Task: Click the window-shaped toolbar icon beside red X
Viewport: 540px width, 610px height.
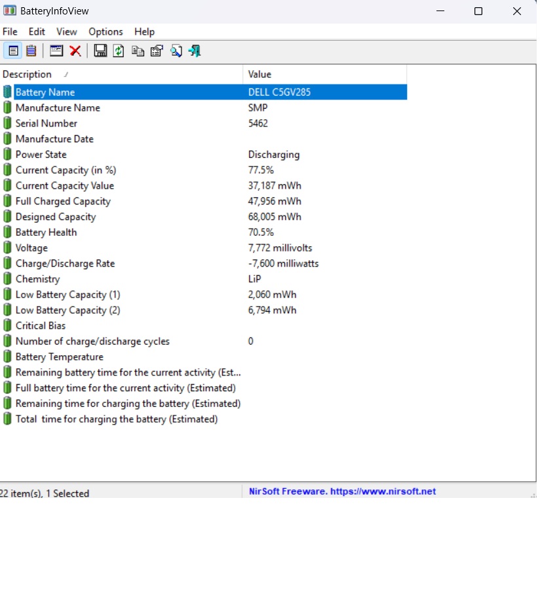Action: (56, 51)
